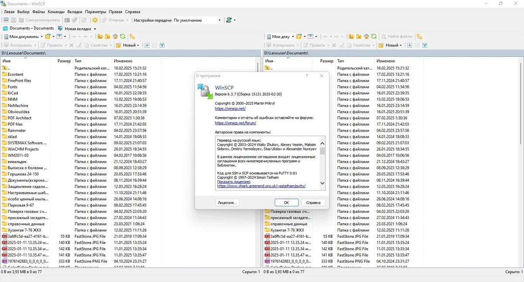Click the Показать лицензию link
The width and height of the screenshot is (524, 282).
pos(234,181)
